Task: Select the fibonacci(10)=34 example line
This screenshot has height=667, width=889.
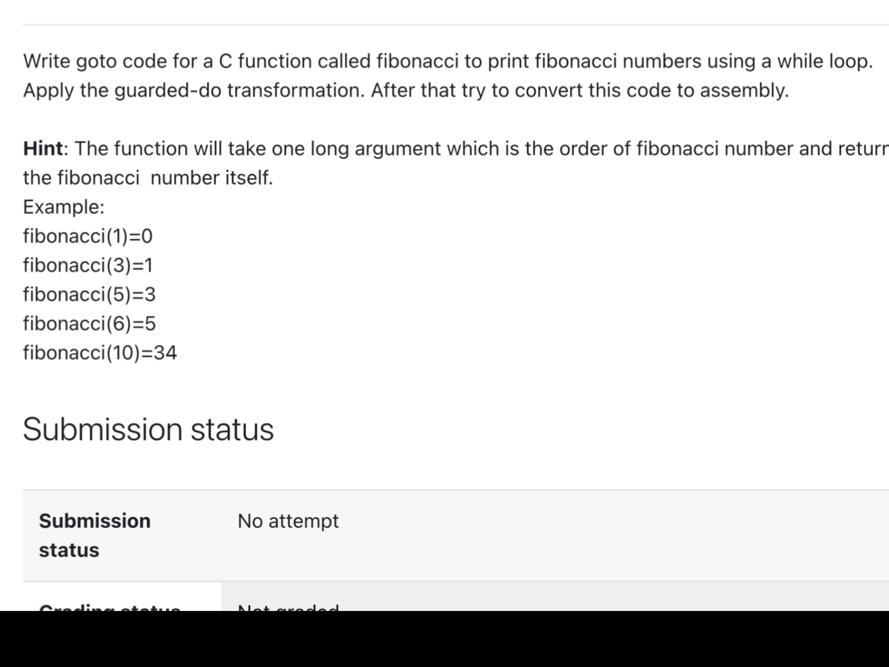Action: pos(100,353)
